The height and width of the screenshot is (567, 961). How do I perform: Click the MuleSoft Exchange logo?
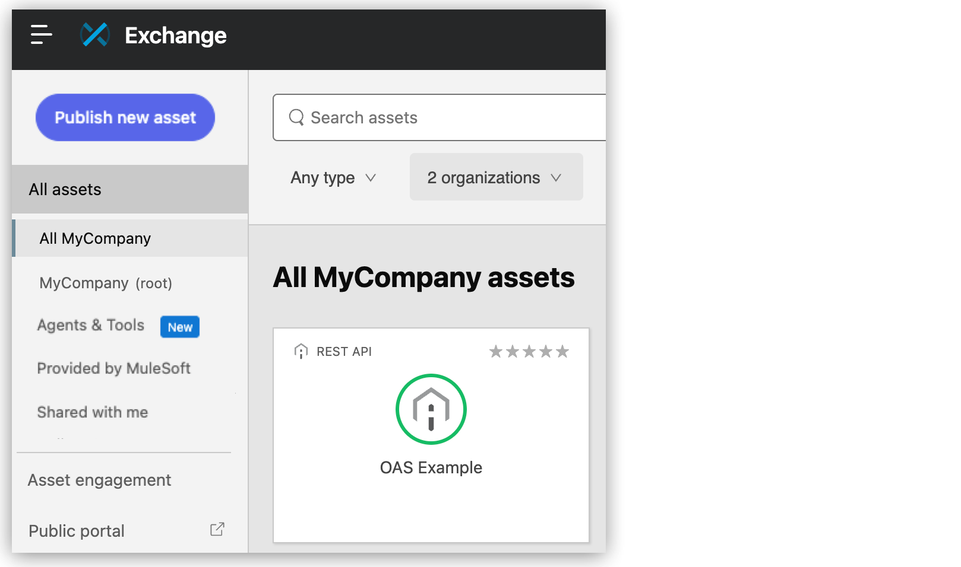coord(94,36)
